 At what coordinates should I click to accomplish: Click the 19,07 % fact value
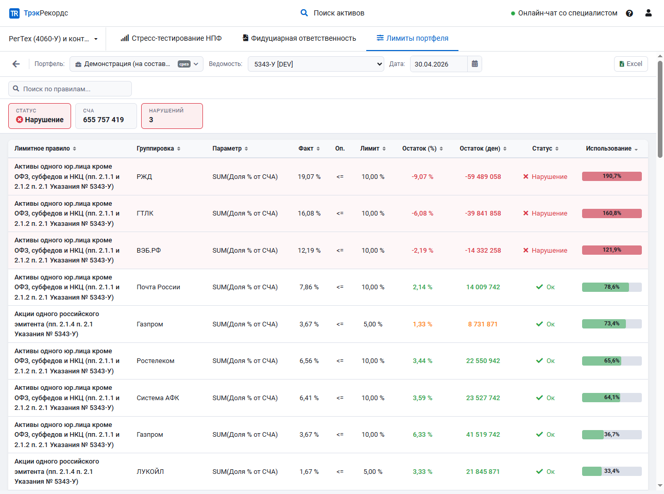(309, 176)
